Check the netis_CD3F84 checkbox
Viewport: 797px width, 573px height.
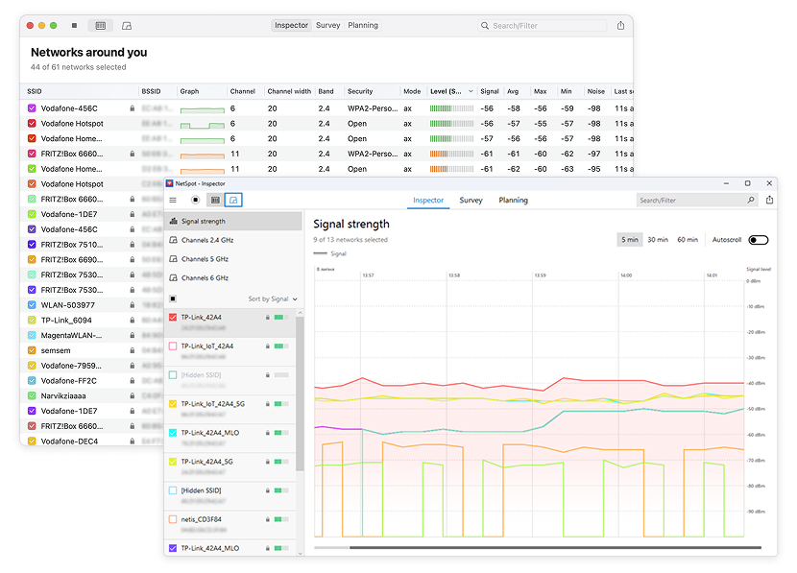(173, 519)
